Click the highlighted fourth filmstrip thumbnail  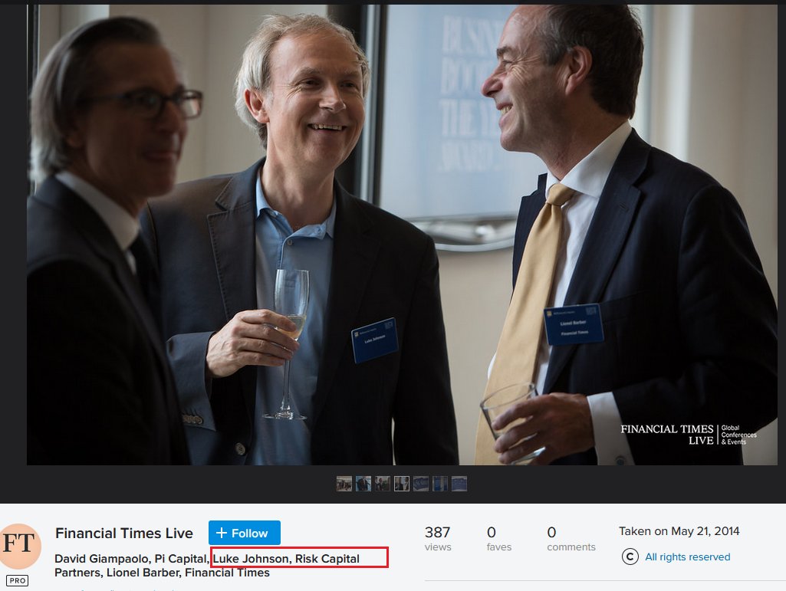[x=402, y=484]
